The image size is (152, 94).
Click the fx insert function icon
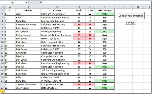coord(41,3)
